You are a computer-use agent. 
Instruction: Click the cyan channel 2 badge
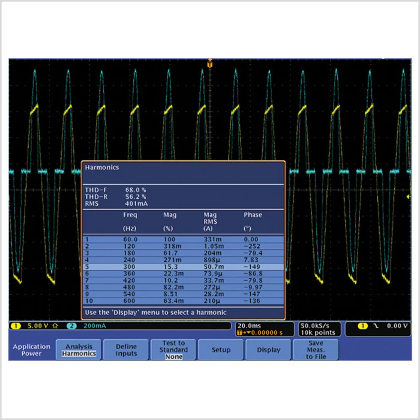(72, 326)
